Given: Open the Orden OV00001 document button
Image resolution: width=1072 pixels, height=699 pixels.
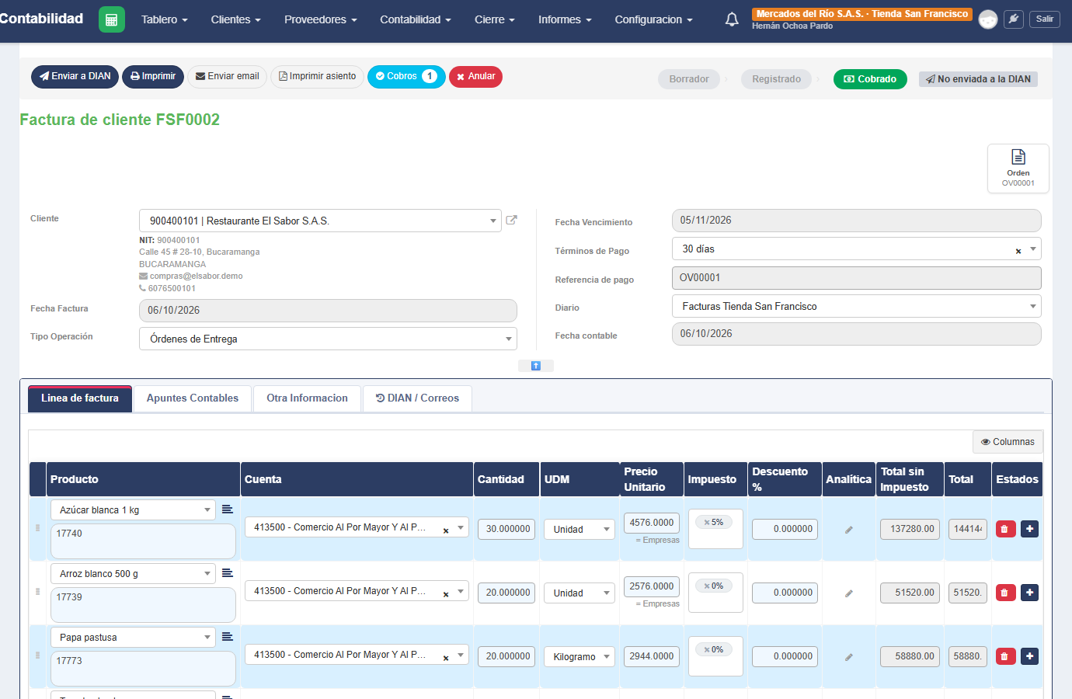Looking at the screenshot, I should coord(1018,168).
